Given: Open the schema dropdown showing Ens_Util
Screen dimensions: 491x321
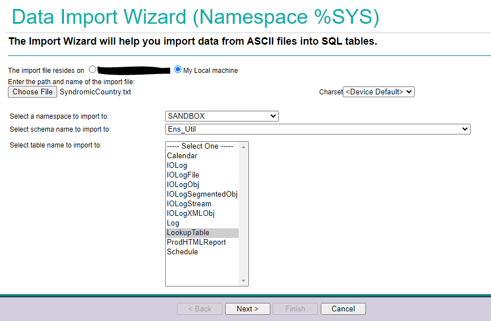Looking at the screenshot, I should [317, 129].
